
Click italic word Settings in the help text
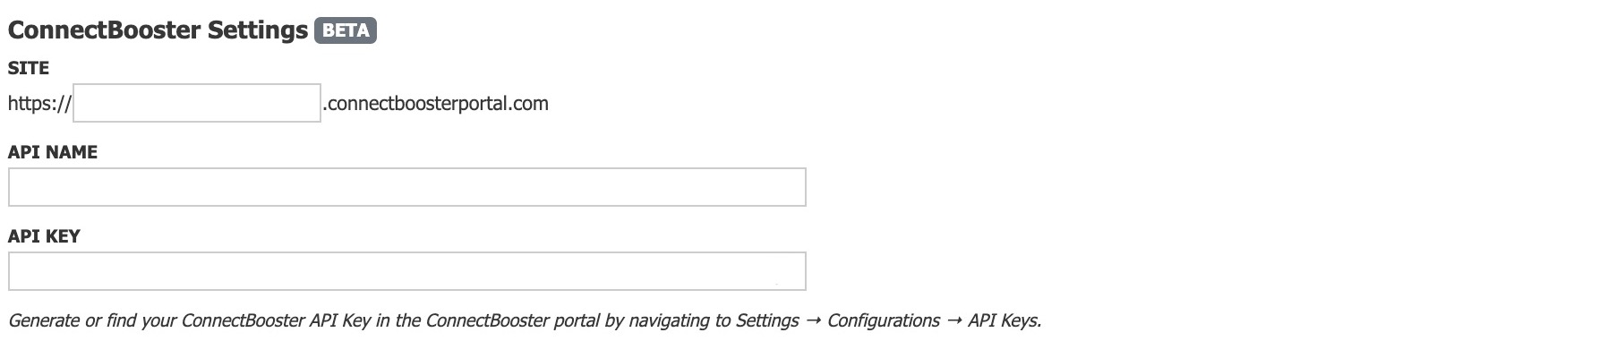coord(767,320)
